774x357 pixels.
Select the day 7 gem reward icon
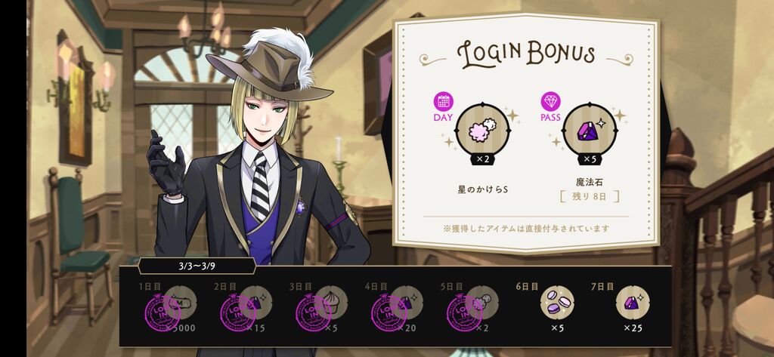point(633,302)
